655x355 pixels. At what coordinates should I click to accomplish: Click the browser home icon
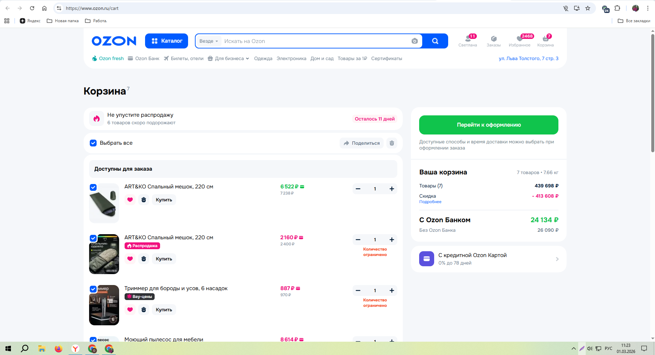click(44, 8)
